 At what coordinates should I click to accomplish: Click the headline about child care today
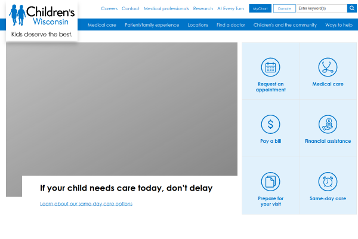126,188
